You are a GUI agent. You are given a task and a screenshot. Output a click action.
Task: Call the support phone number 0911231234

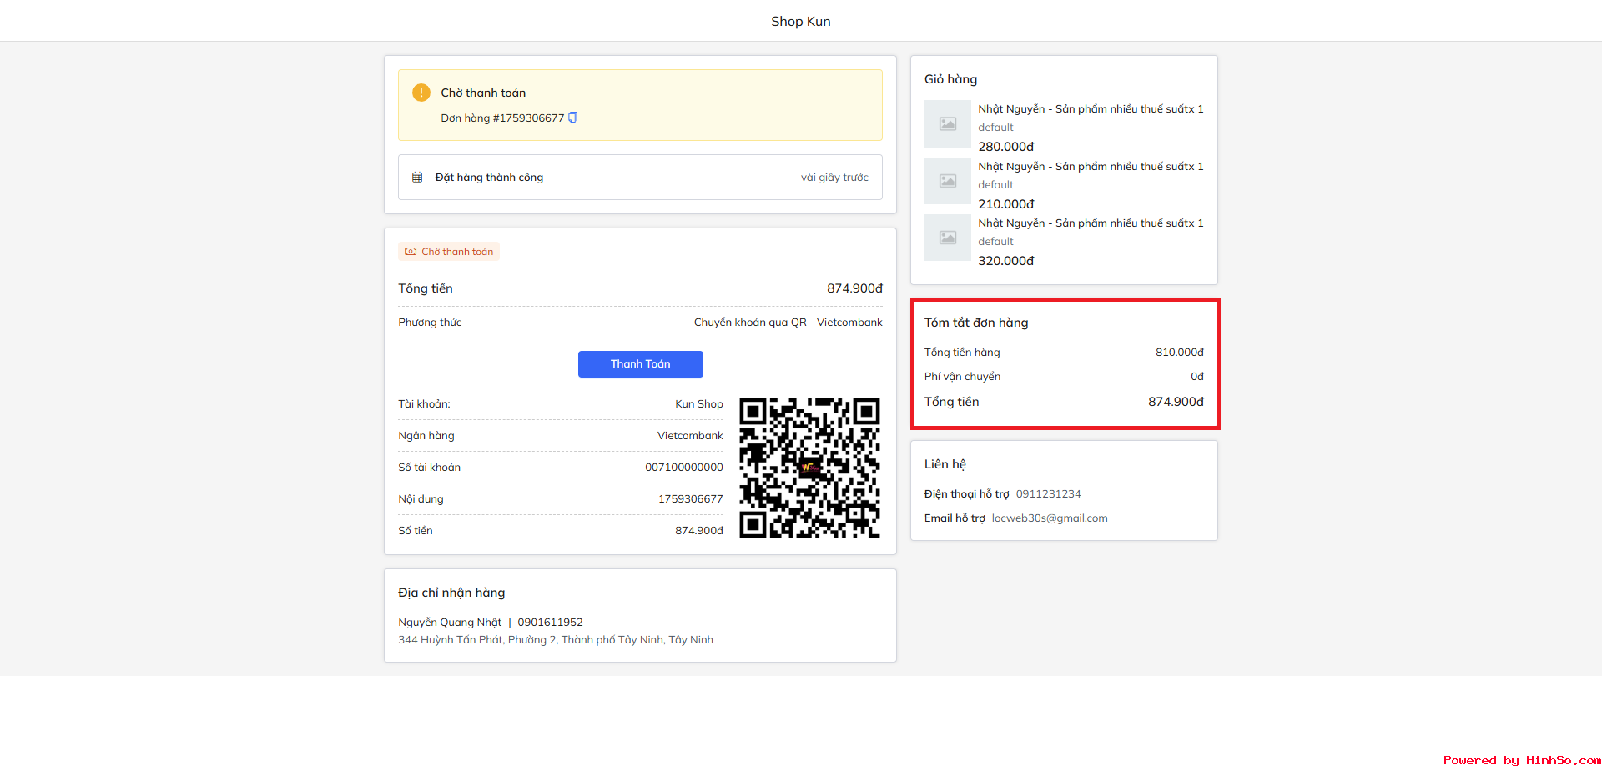1048,494
